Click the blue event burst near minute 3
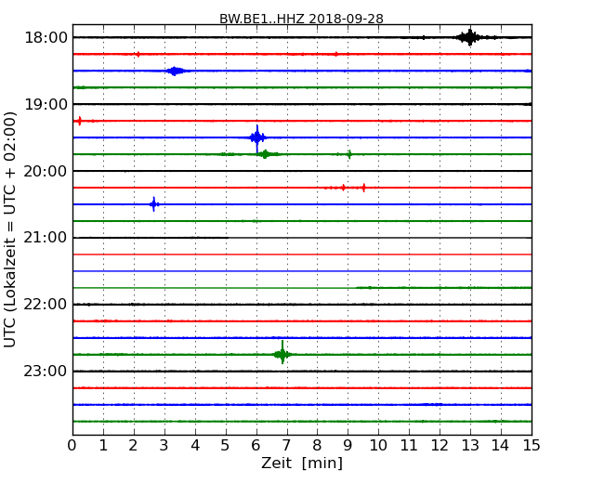Screen dimensions: 604x483 [176, 71]
